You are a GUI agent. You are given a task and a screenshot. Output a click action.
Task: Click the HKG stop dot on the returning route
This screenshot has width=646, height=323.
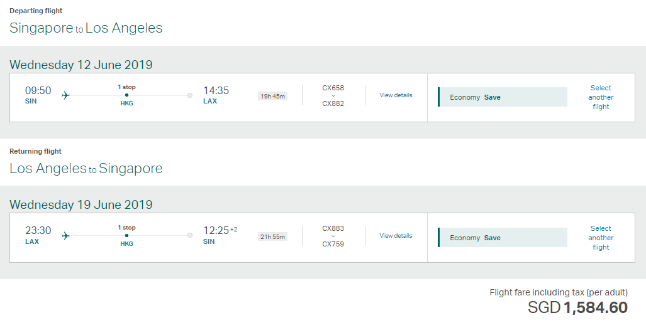click(x=126, y=236)
